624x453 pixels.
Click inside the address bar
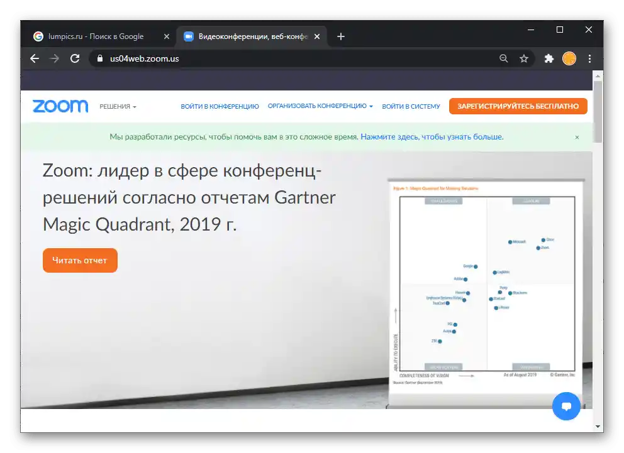[252, 58]
